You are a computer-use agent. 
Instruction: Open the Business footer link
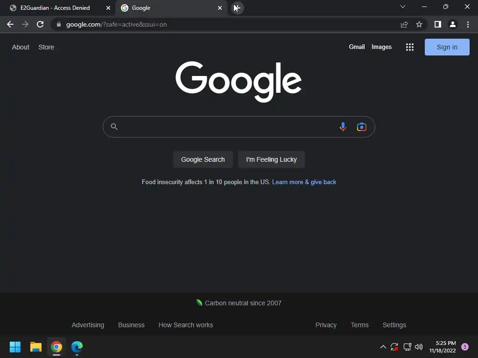(131, 325)
